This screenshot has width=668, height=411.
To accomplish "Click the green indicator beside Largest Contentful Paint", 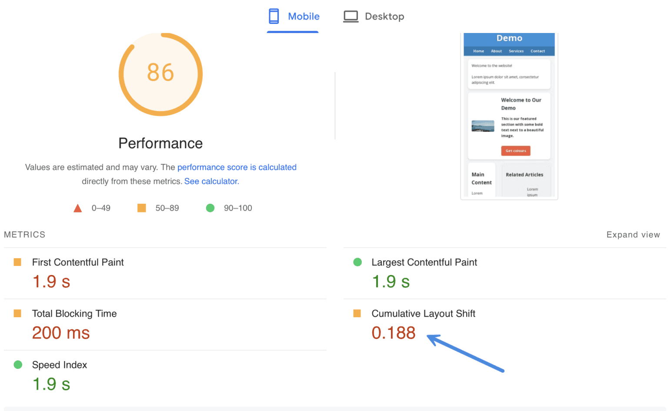I will coord(357,262).
